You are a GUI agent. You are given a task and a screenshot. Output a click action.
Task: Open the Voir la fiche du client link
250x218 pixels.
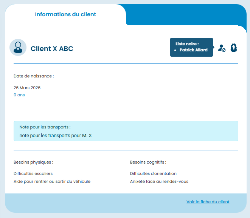tap(208, 202)
